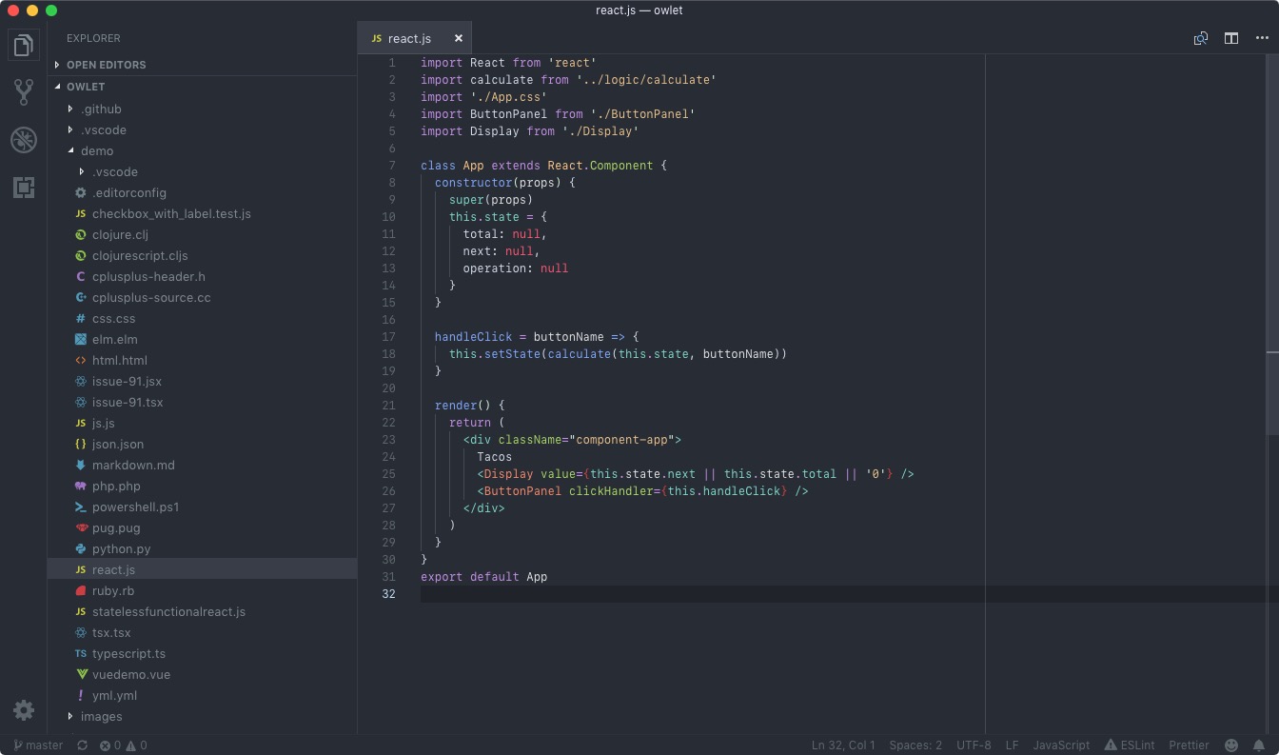This screenshot has height=755, width=1279.
Task: Open css.css file
Action: pyautogui.click(x=202, y=318)
